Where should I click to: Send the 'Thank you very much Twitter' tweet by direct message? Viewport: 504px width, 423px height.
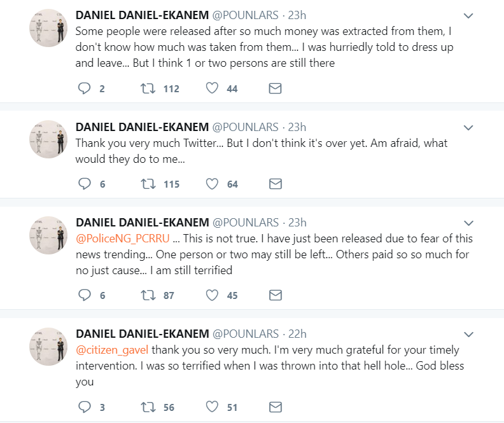tap(275, 184)
